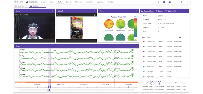This screenshot has width=203, height=94.
Task: Click the upload arrow icon
Action: click(158, 2)
